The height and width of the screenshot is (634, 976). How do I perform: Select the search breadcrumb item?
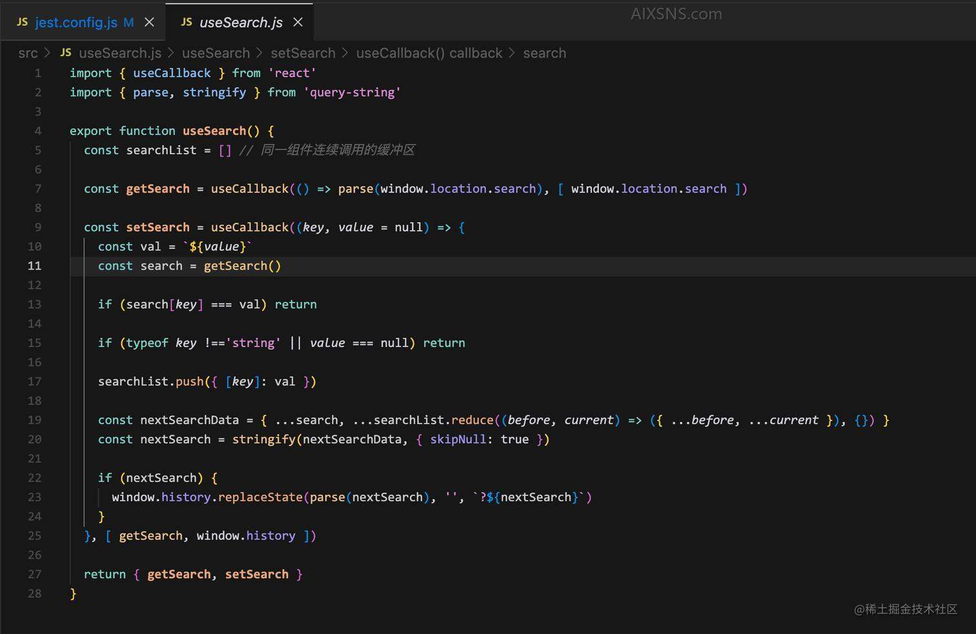[544, 54]
